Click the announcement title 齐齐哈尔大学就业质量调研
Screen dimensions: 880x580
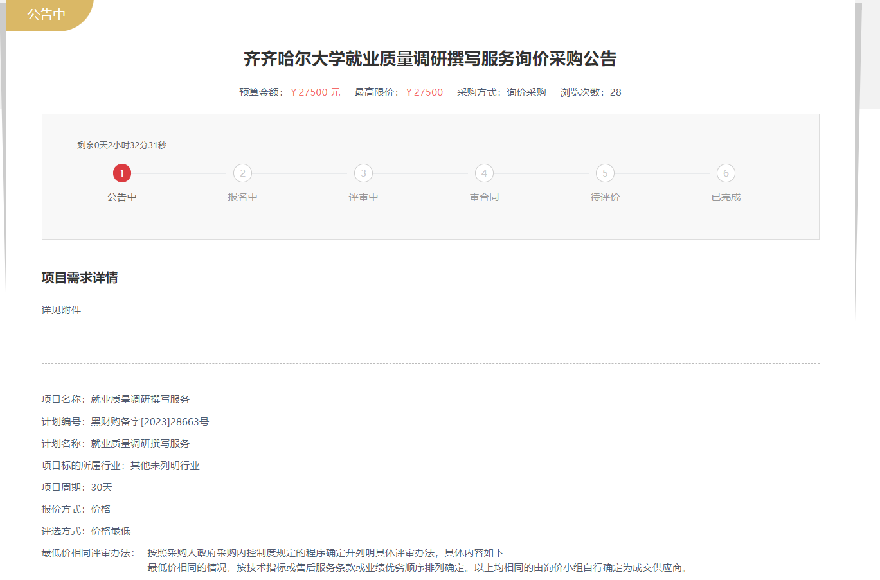[430, 59]
